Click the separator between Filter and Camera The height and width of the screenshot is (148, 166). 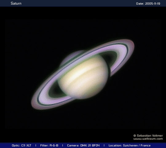coord(63,146)
